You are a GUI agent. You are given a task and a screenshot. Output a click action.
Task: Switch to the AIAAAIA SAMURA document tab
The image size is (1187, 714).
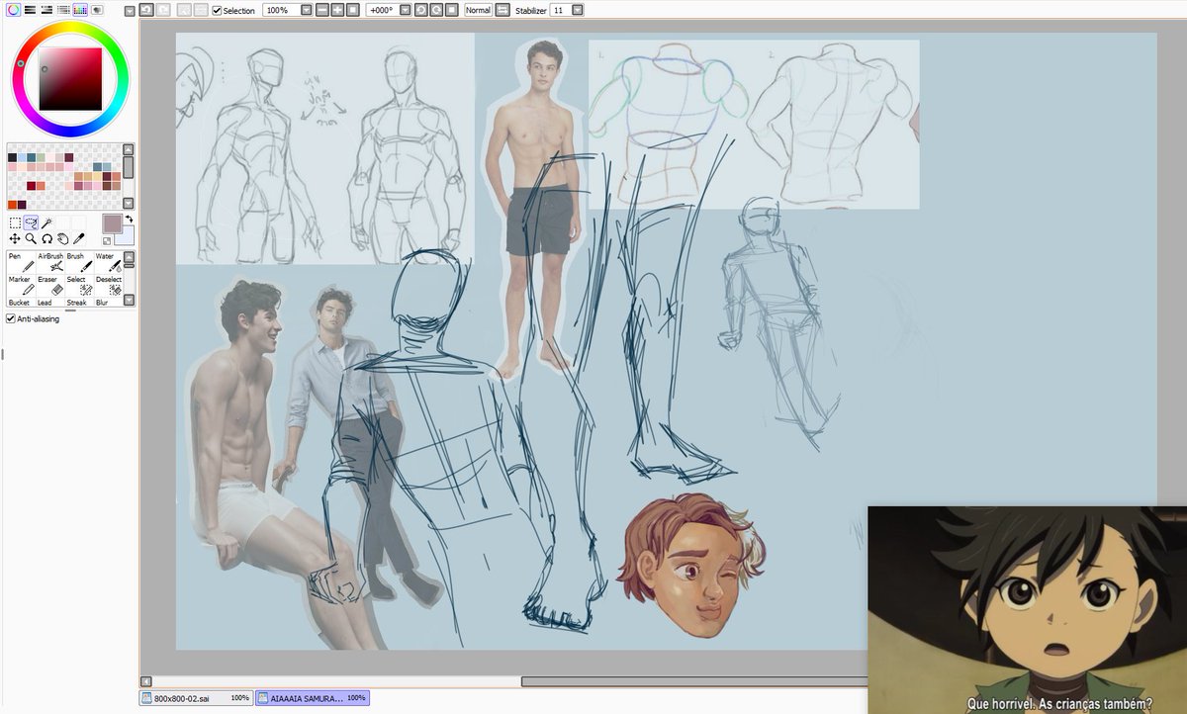tap(313, 697)
